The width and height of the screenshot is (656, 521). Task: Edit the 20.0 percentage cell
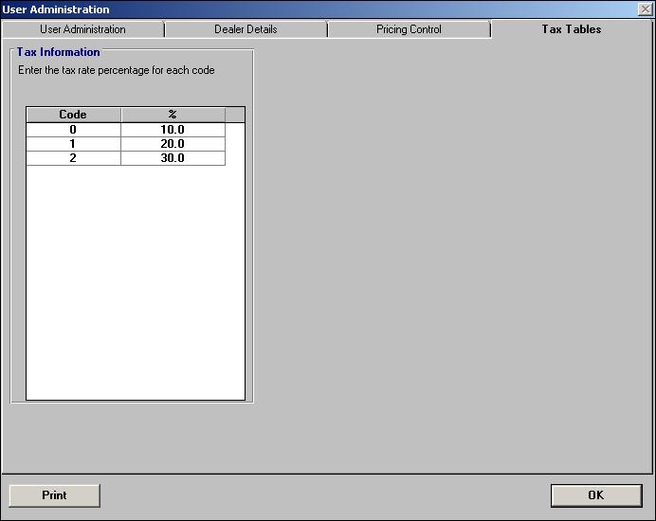[173, 144]
